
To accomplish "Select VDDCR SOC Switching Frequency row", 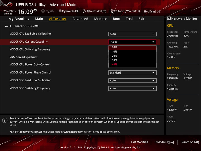I will click(80, 88).
